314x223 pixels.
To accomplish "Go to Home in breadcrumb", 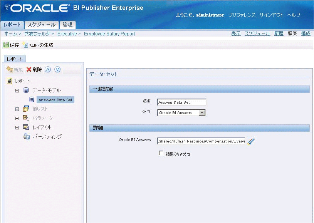I will (11, 34).
